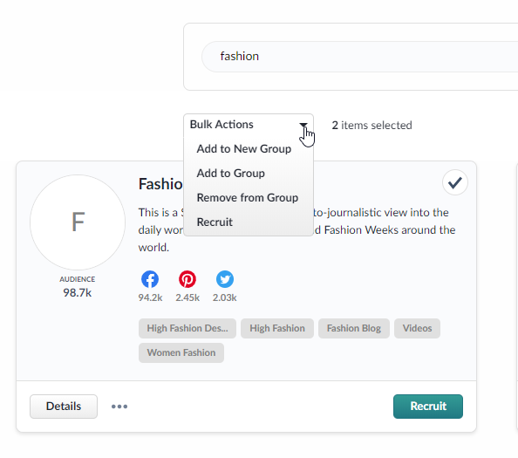Click the Bulk Actions label
518x458 pixels.
tap(222, 125)
